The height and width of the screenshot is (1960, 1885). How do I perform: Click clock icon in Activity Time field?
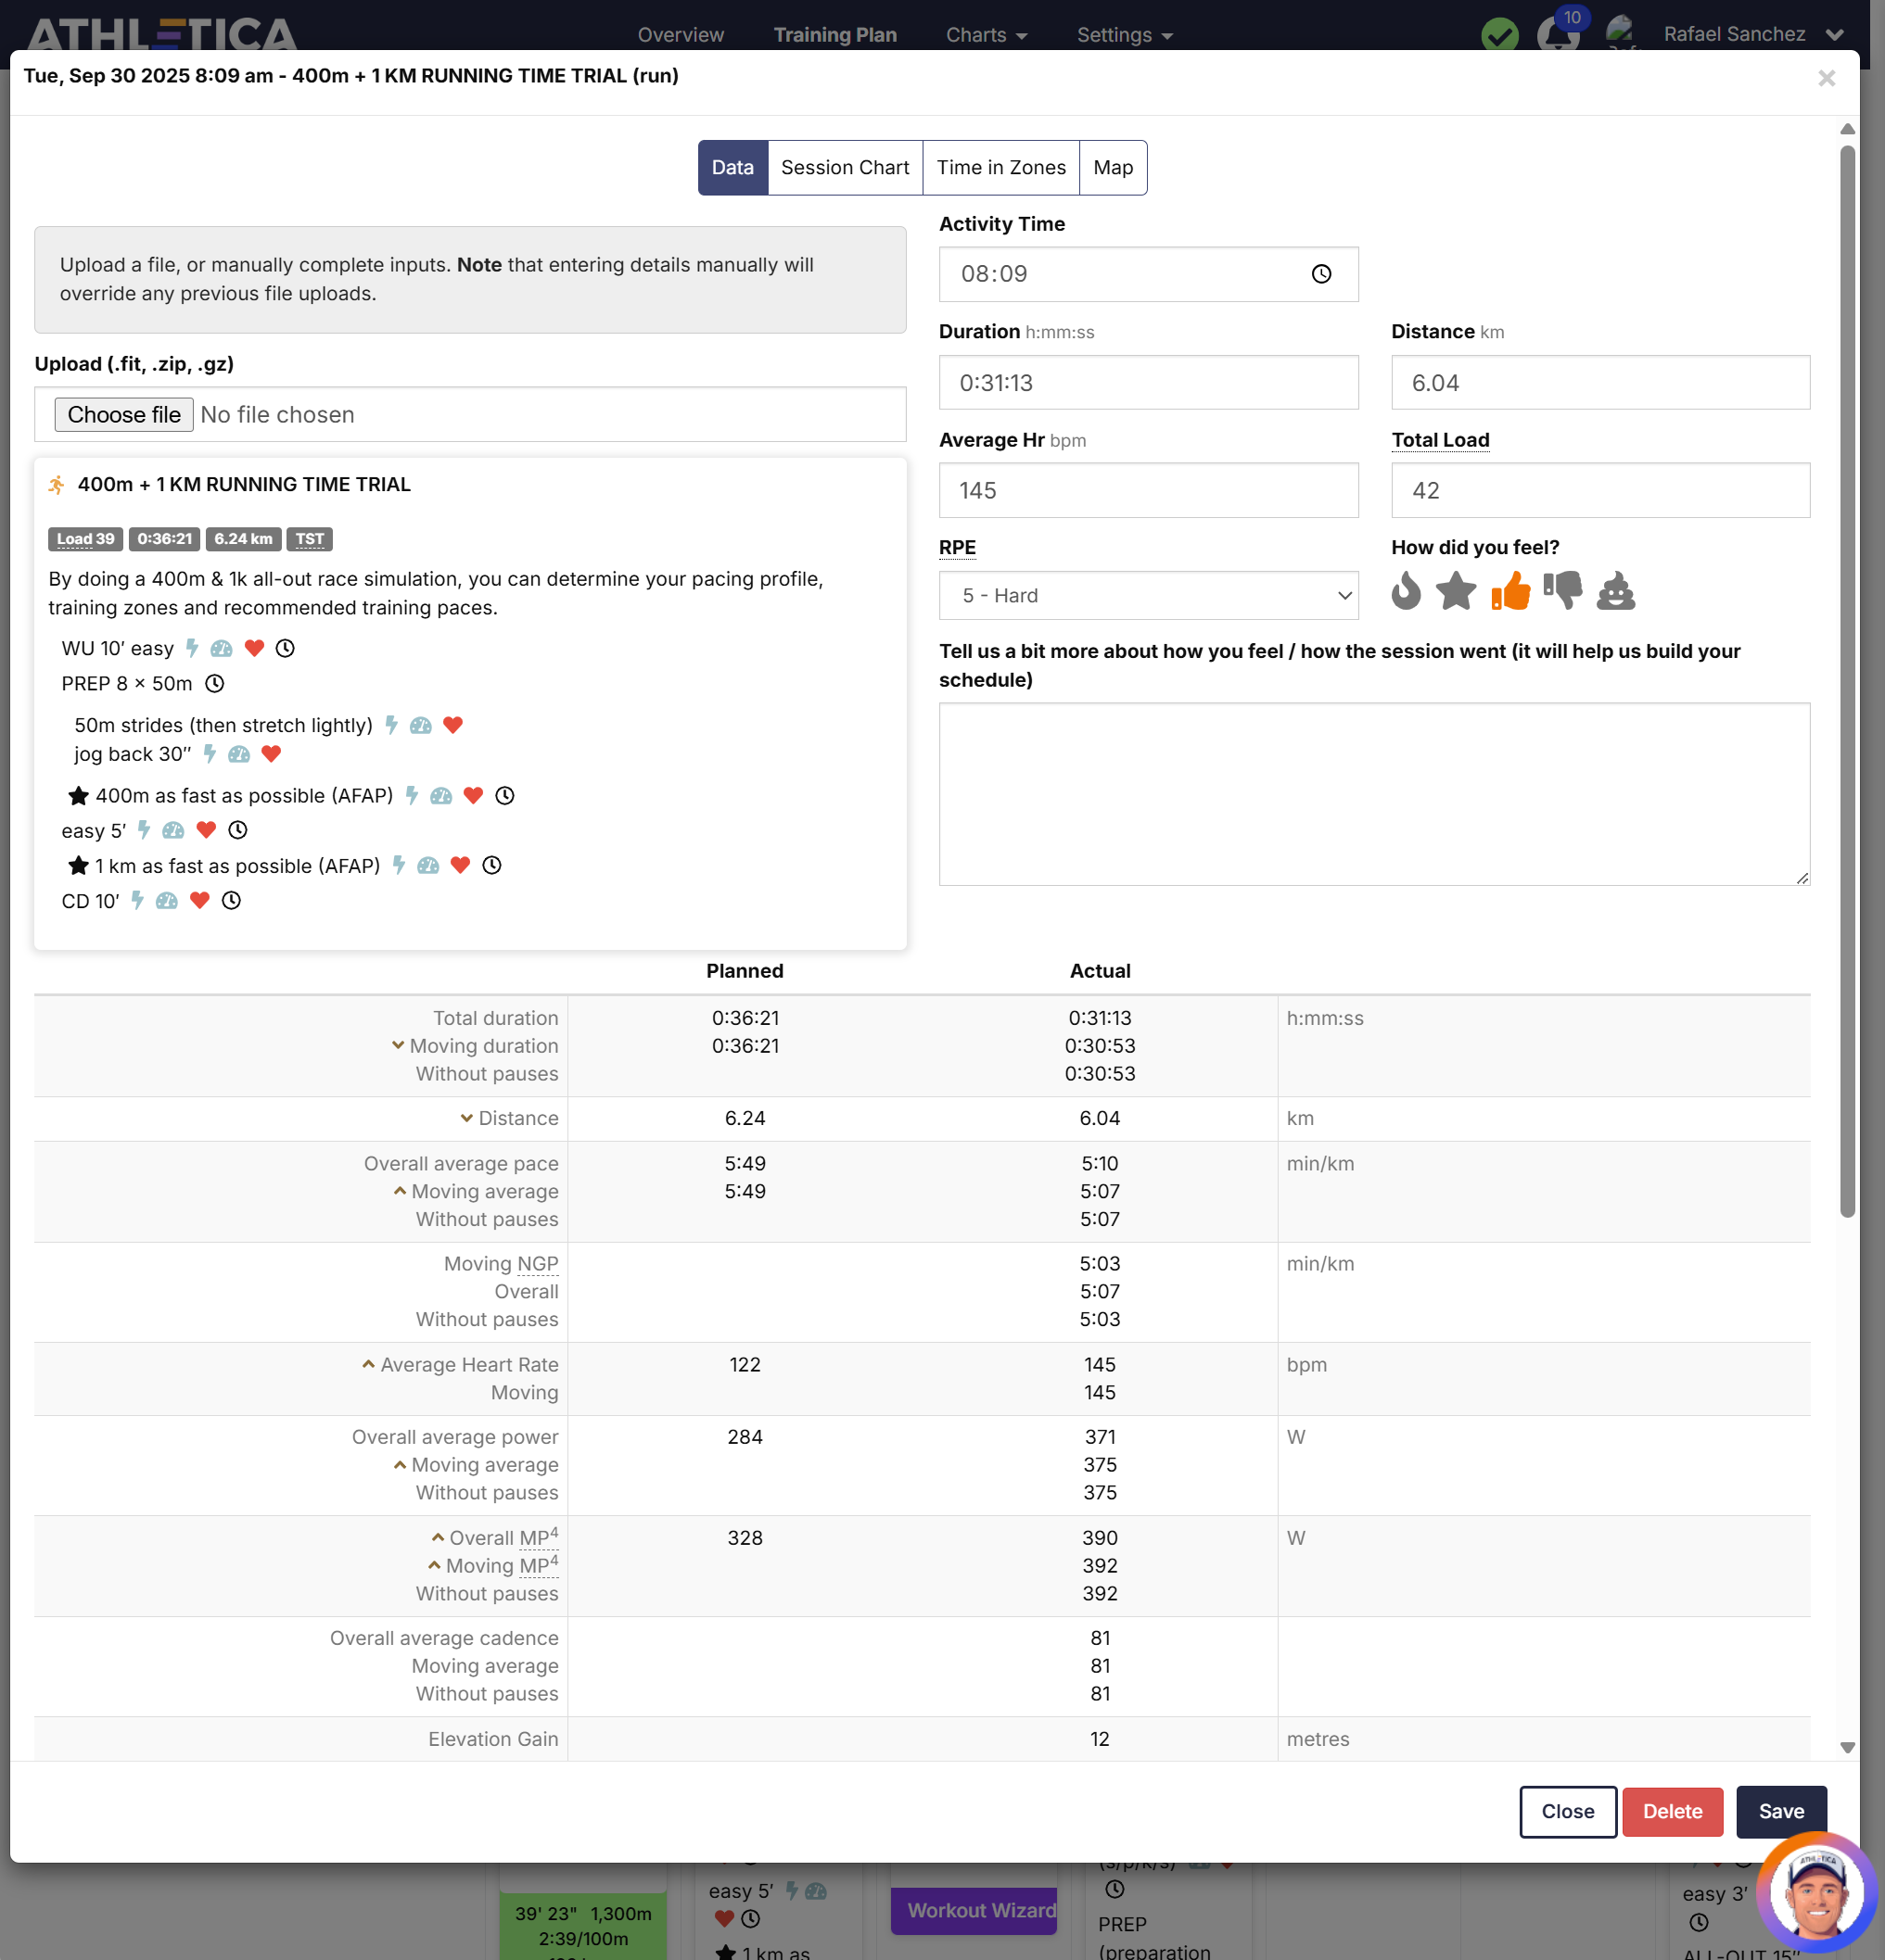1320,274
